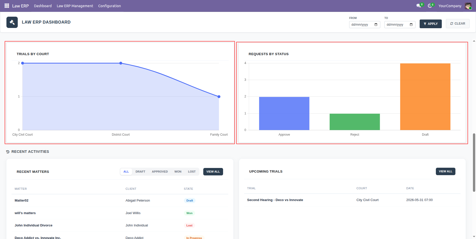Click the orange Draft bar in chart
The image size is (476, 239).
pyautogui.click(x=425, y=97)
